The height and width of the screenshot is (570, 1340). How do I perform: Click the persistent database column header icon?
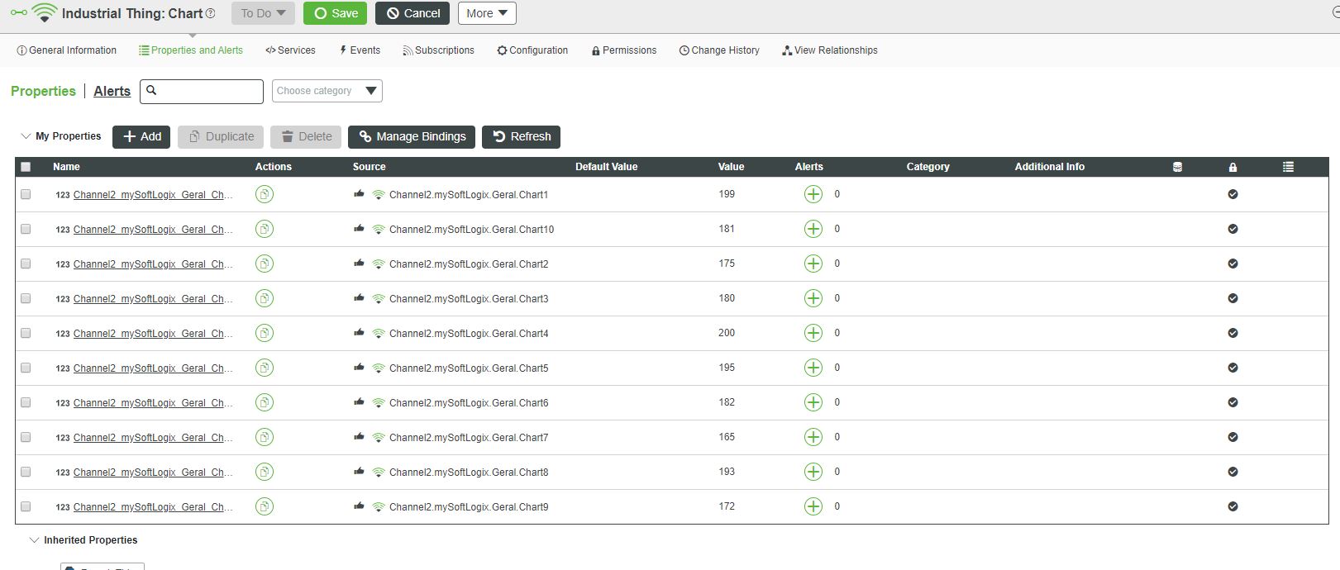pyautogui.click(x=1177, y=167)
